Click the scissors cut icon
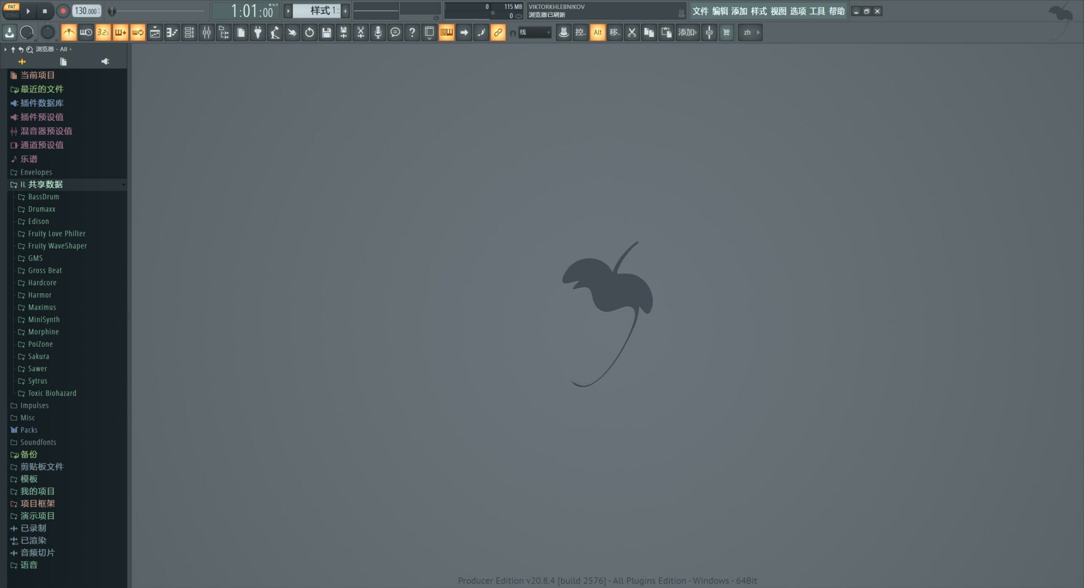 click(632, 33)
